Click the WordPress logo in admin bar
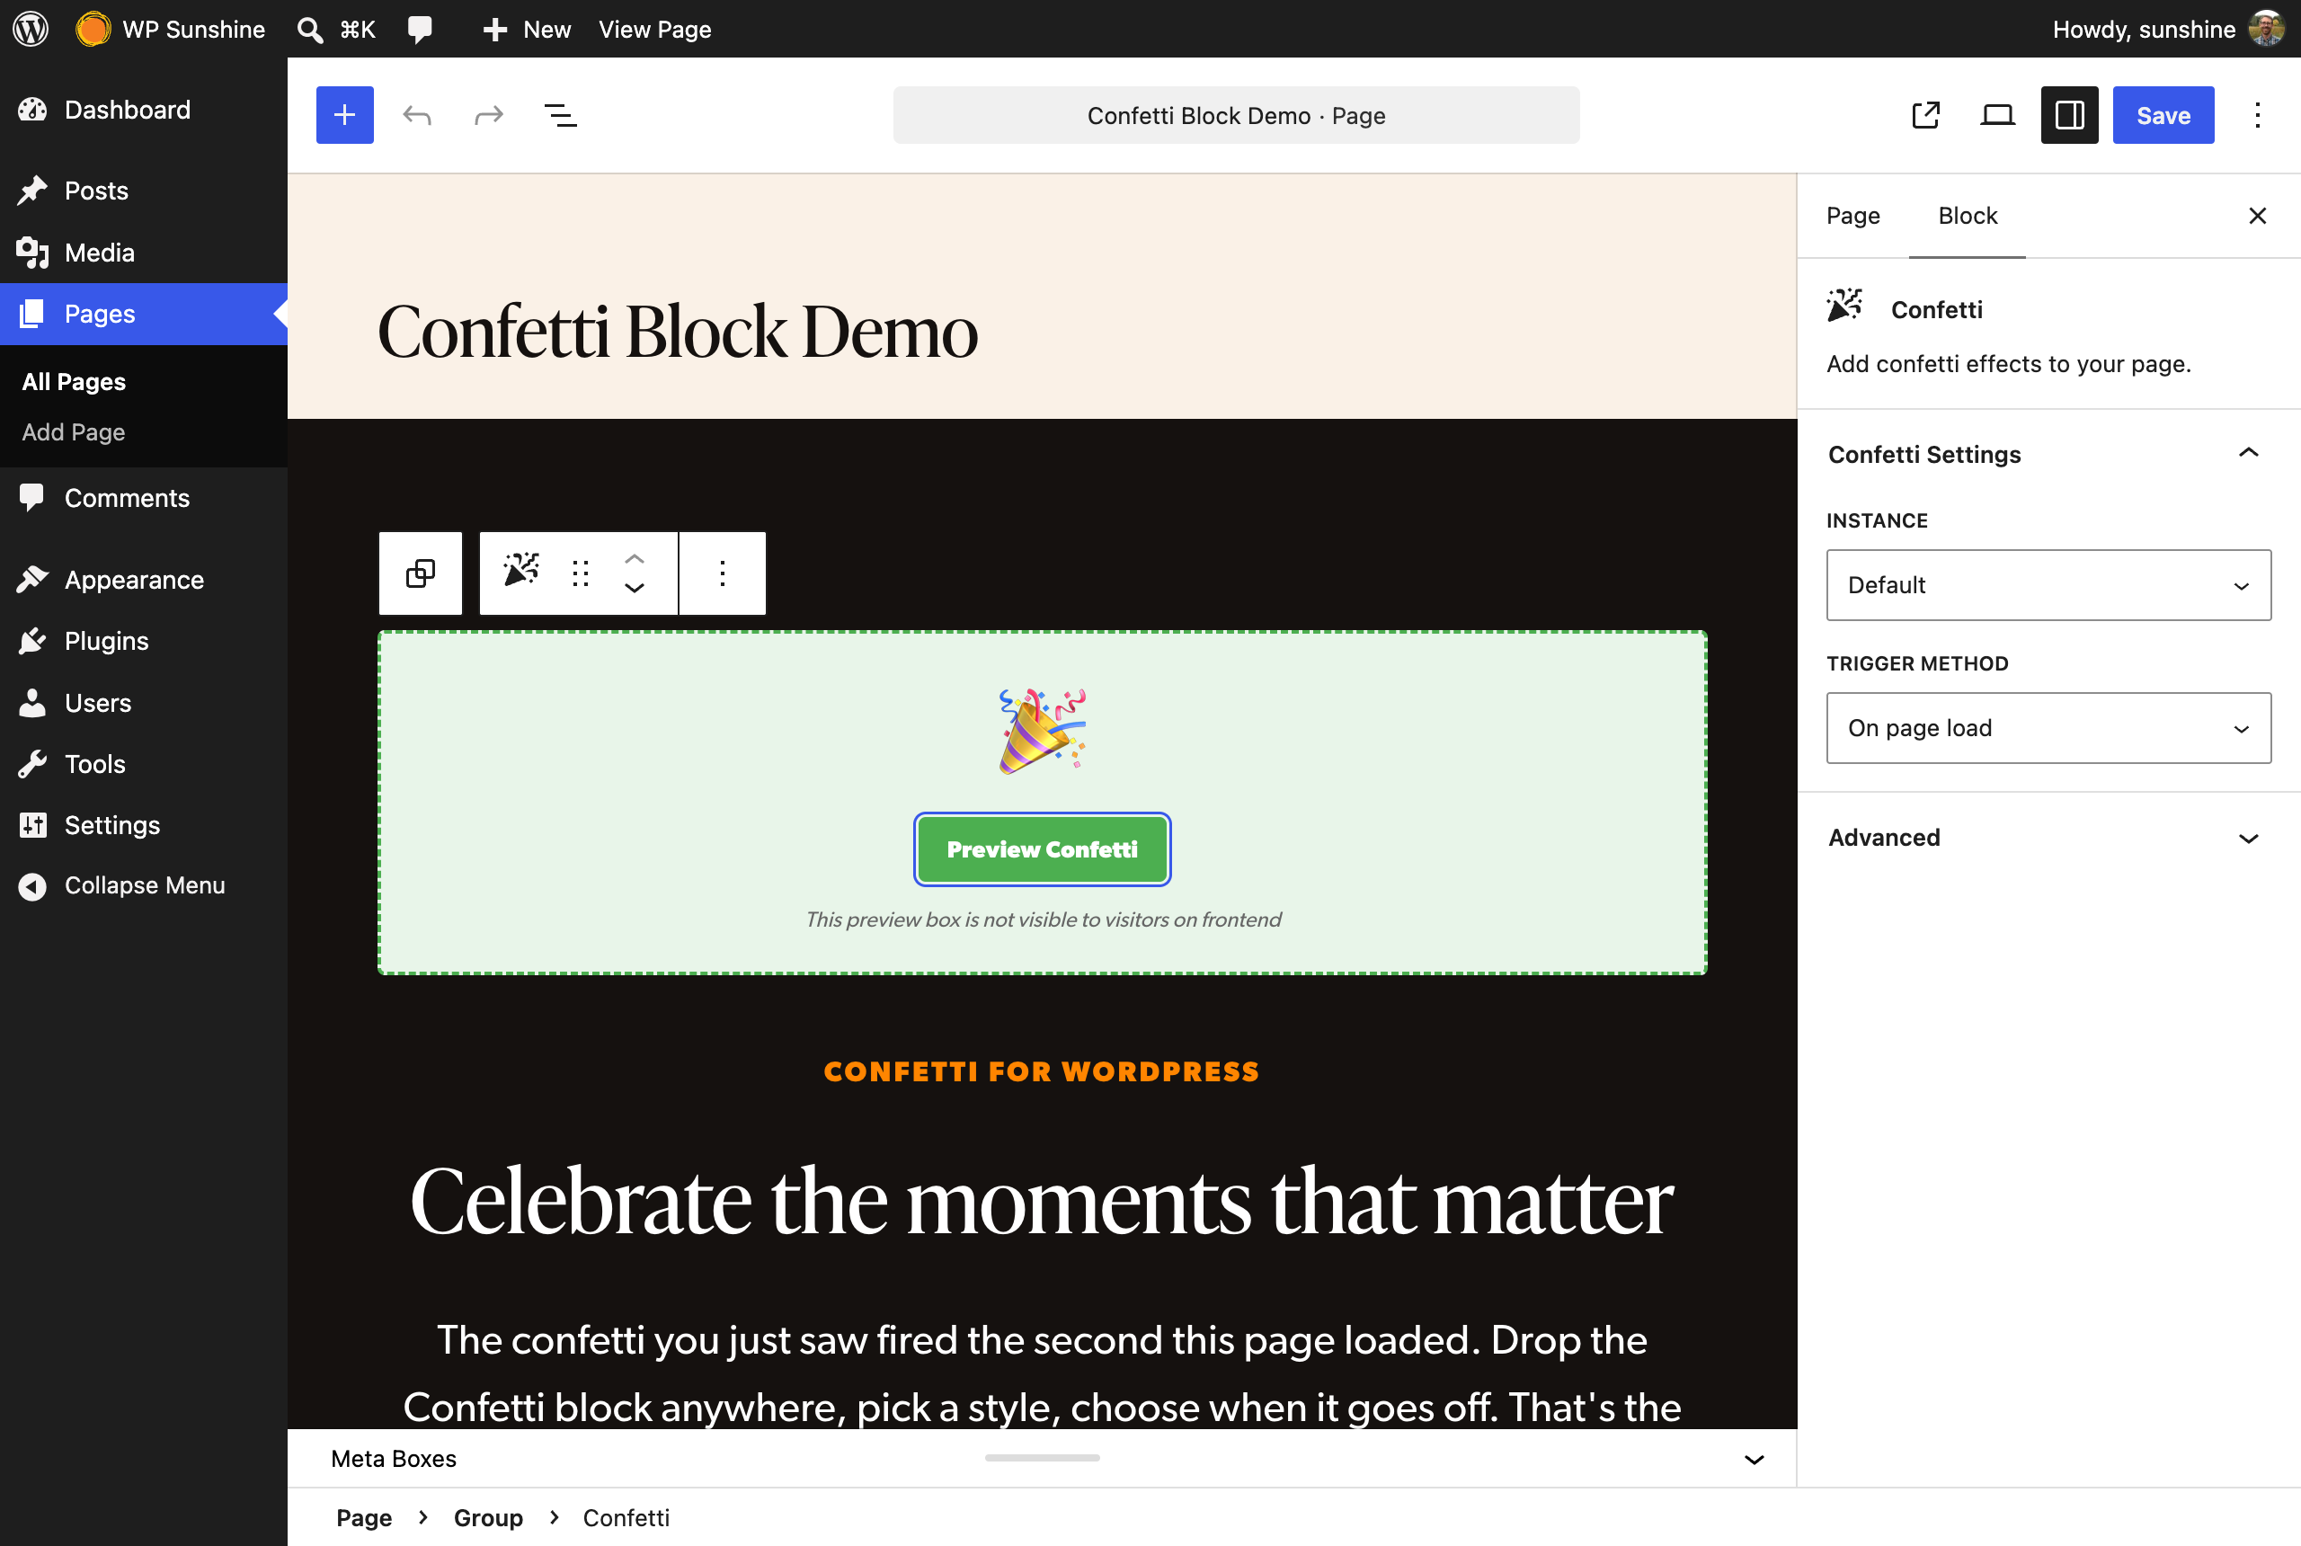Image resolution: width=2301 pixels, height=1546 pixels. tap(31, 29)
